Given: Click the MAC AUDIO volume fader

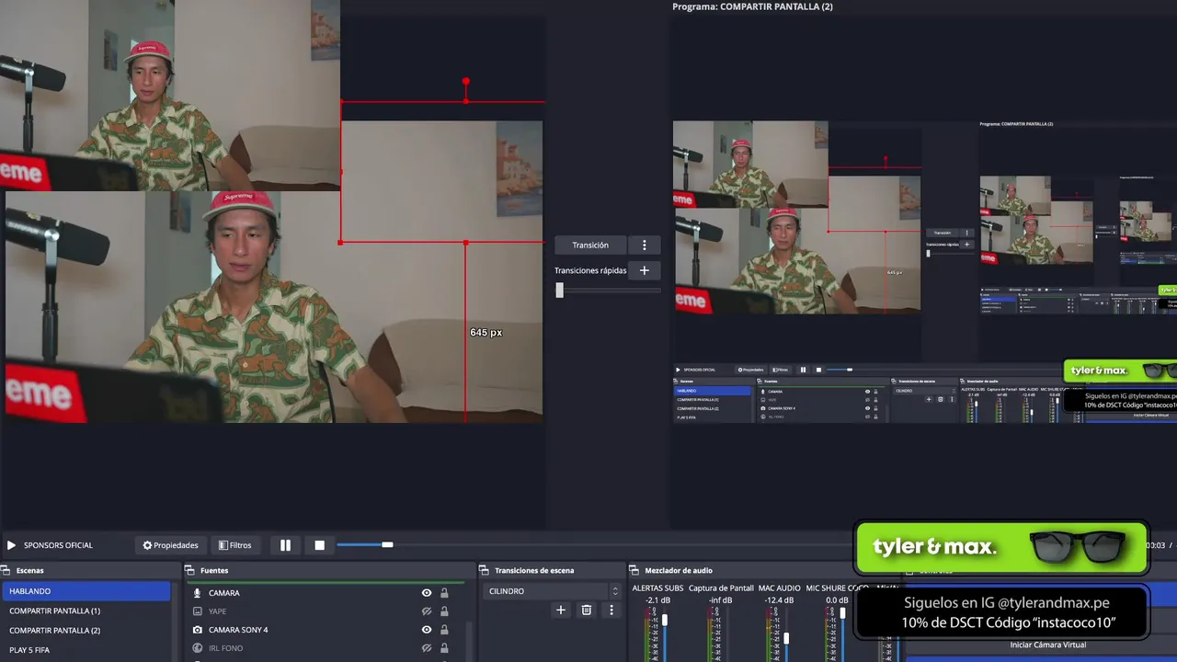Looking at the screenshot, I should 785,636.
